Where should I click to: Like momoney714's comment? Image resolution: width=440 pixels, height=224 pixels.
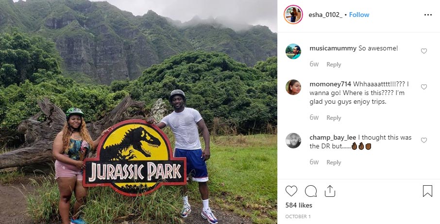click(423, 87)
